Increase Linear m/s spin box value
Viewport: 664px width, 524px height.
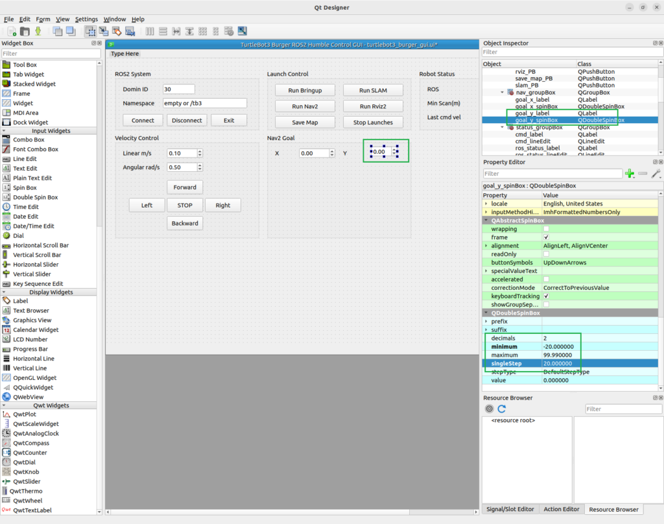(x=200, y=151)
